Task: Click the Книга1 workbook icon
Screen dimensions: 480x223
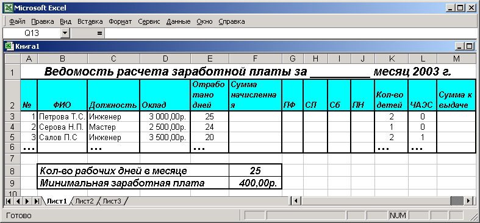Action: tap(10, 46)
